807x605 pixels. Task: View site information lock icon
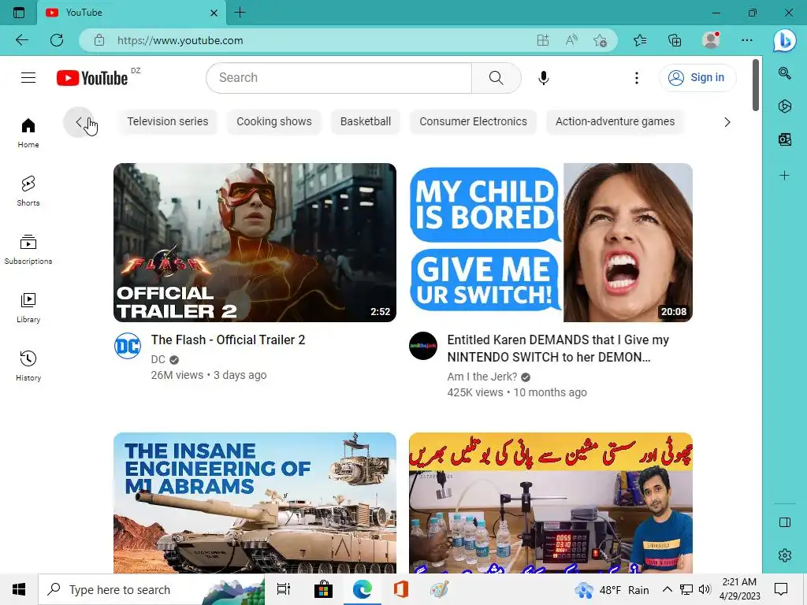(x=99, y=40)
